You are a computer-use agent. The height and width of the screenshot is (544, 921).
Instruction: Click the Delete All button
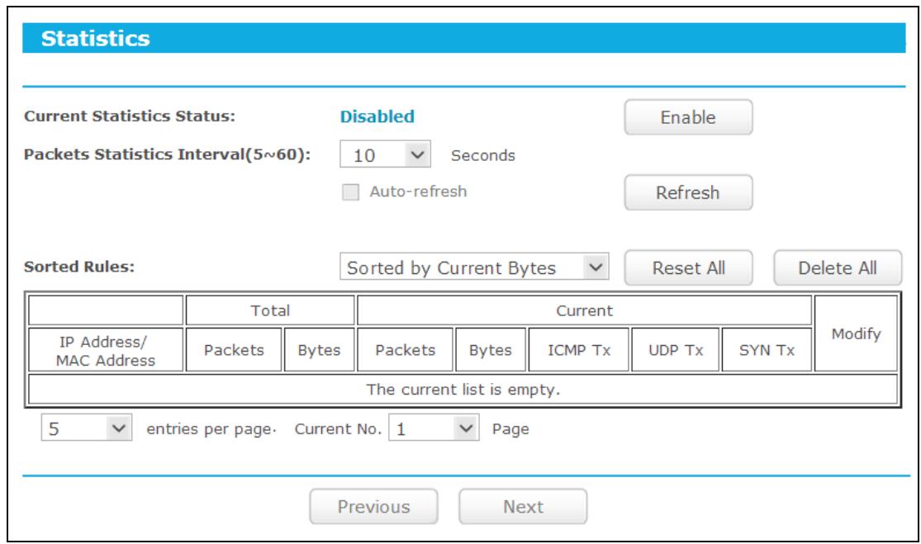click(x=838, y=267)
